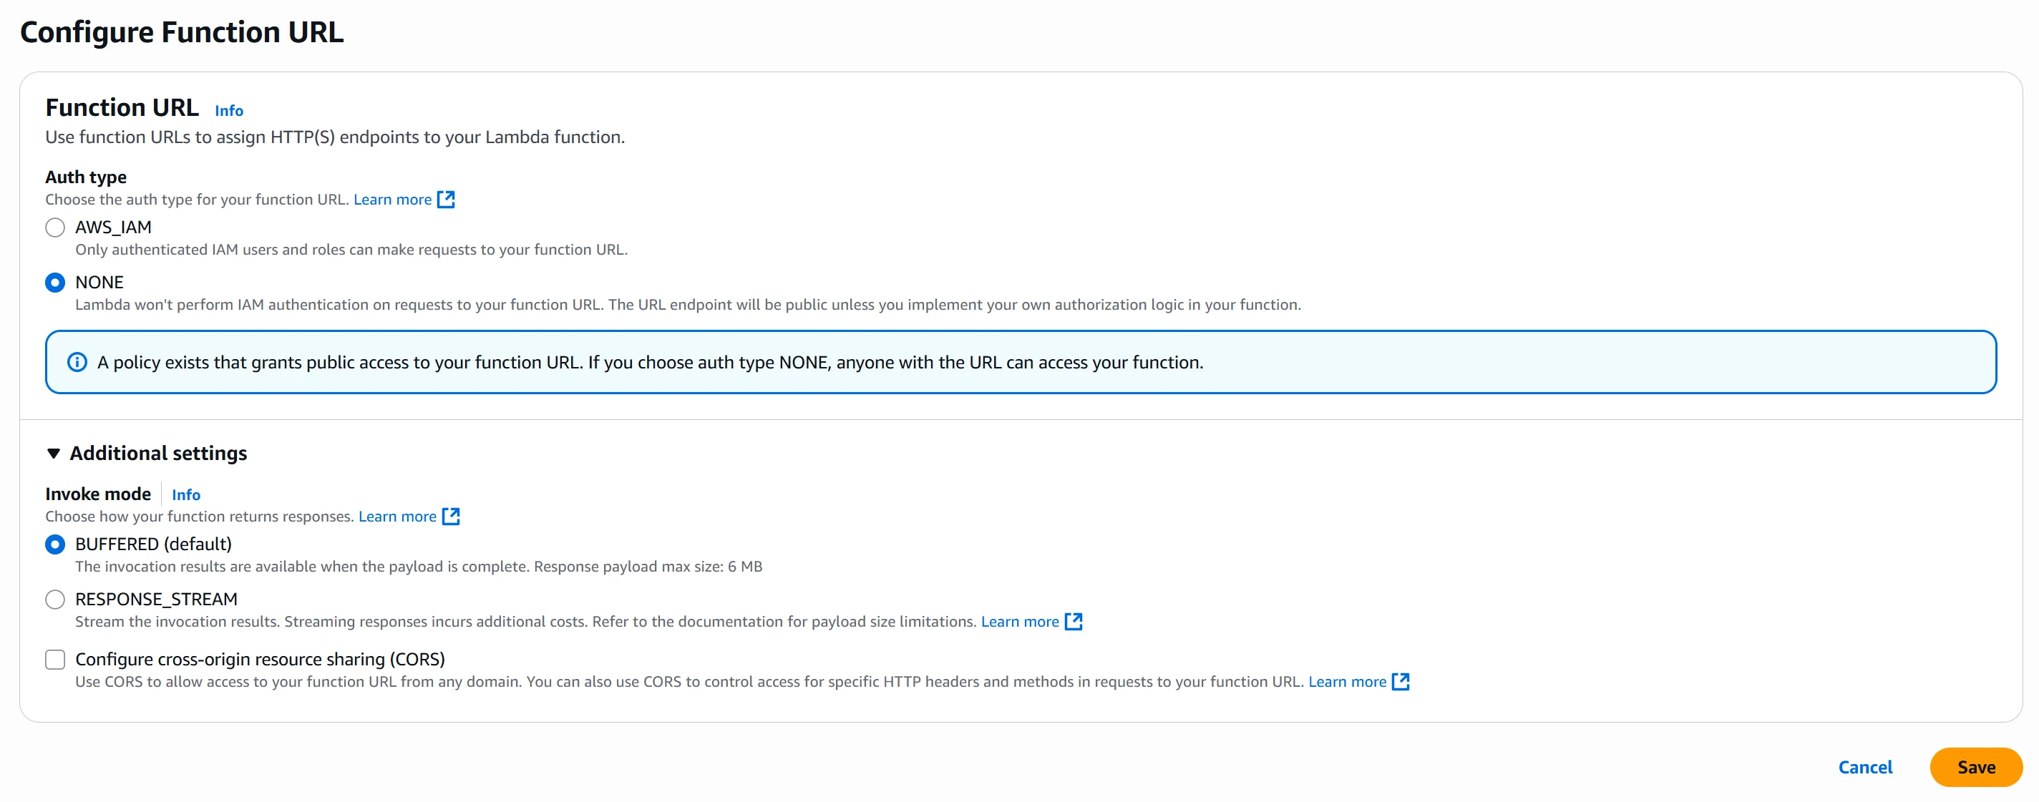Screen dimensions: 2039x802
Task: Select RESPONSE_STREAM invoke mode
Action: pos(54,600)
